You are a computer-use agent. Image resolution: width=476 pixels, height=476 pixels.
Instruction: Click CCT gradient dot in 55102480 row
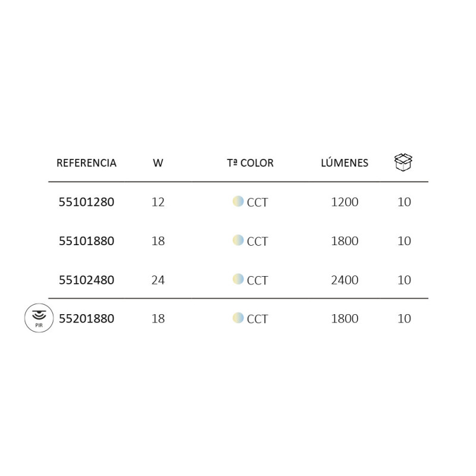pyautogui.click(x=239, y=279)
